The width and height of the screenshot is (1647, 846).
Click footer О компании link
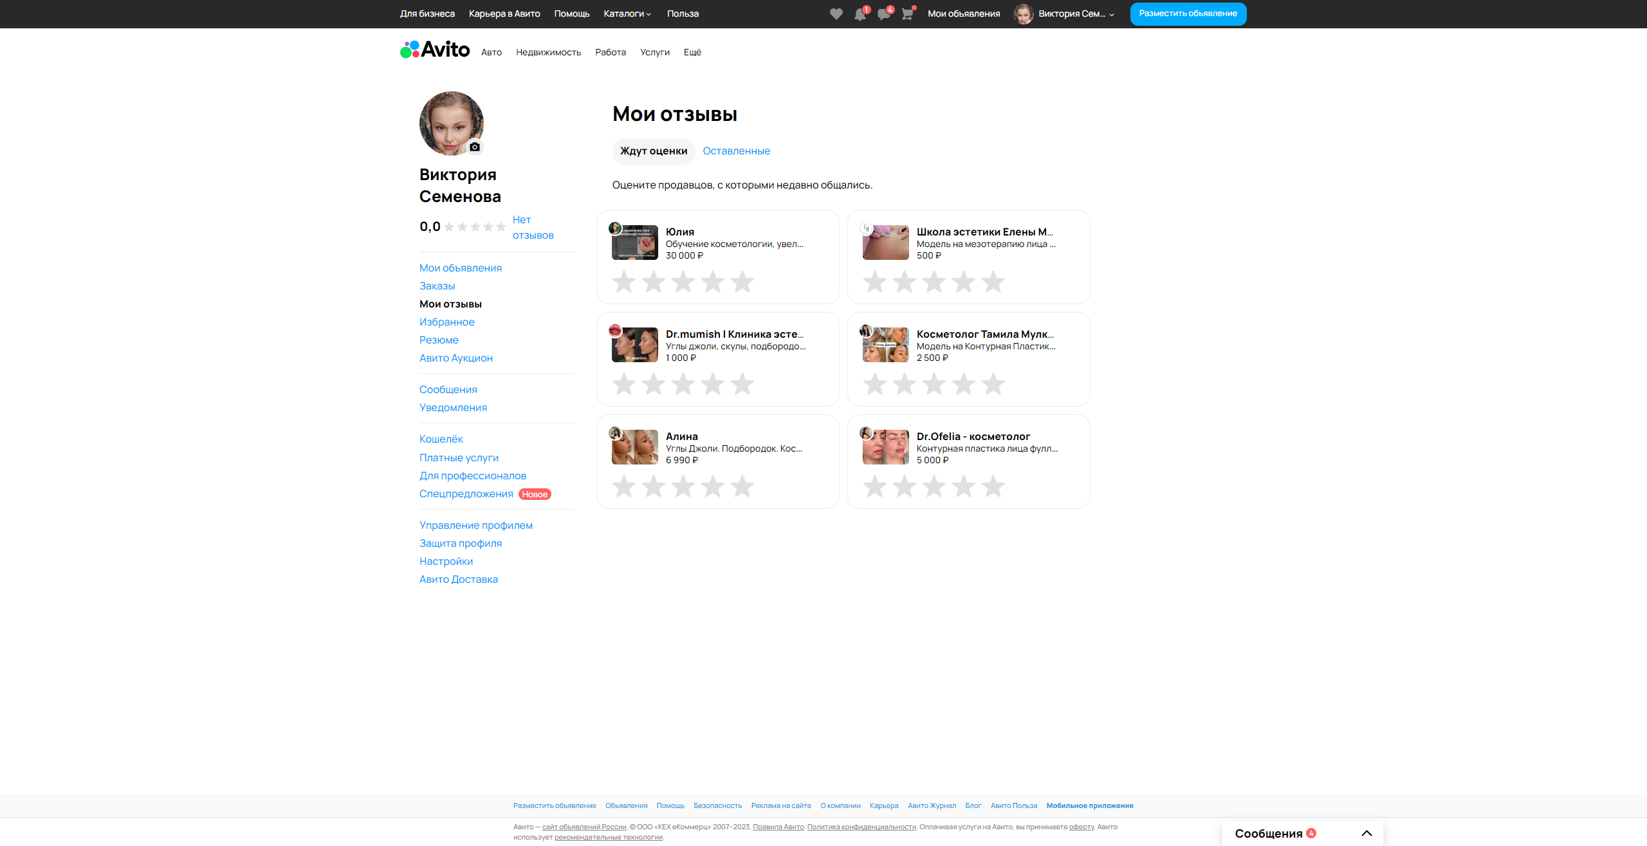(x=840, y=805)
